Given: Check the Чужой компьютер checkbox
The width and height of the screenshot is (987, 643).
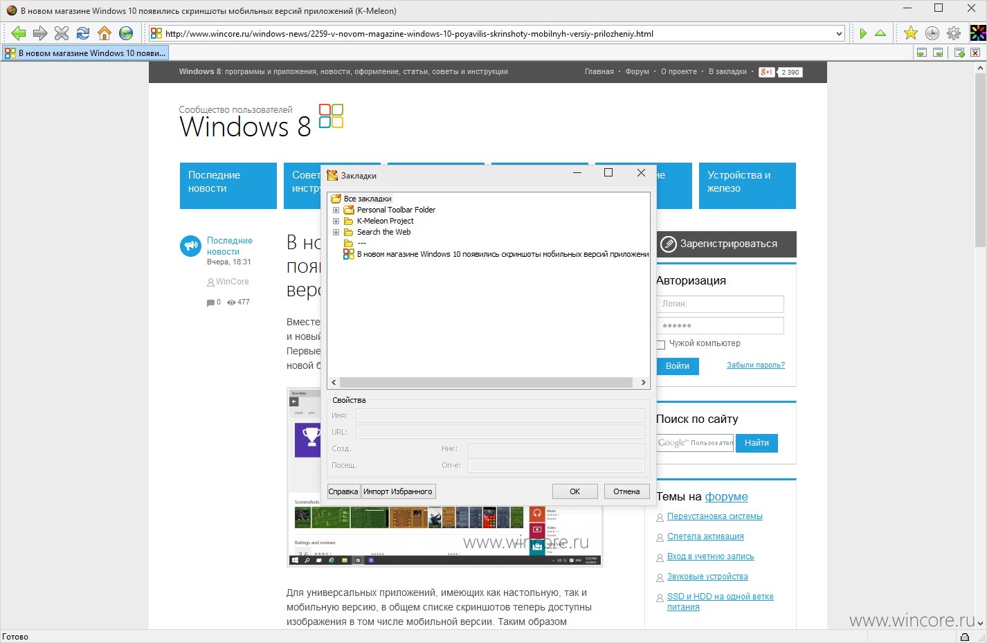Looking at the screenshot, I should (660, 344).
